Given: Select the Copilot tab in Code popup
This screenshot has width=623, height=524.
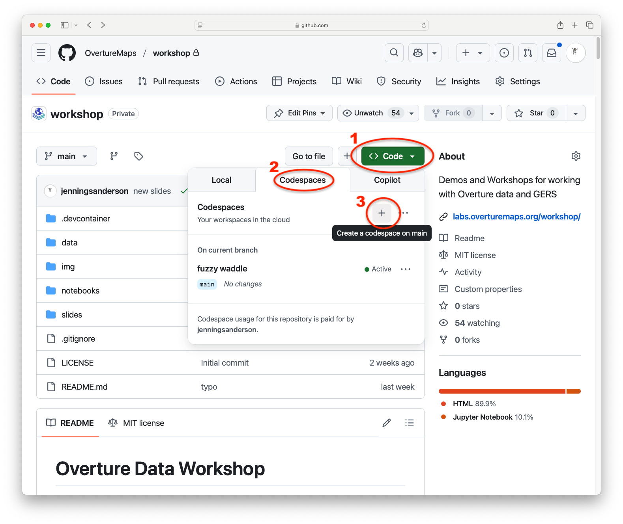Looking at the screenshot, I should (387, 180).
